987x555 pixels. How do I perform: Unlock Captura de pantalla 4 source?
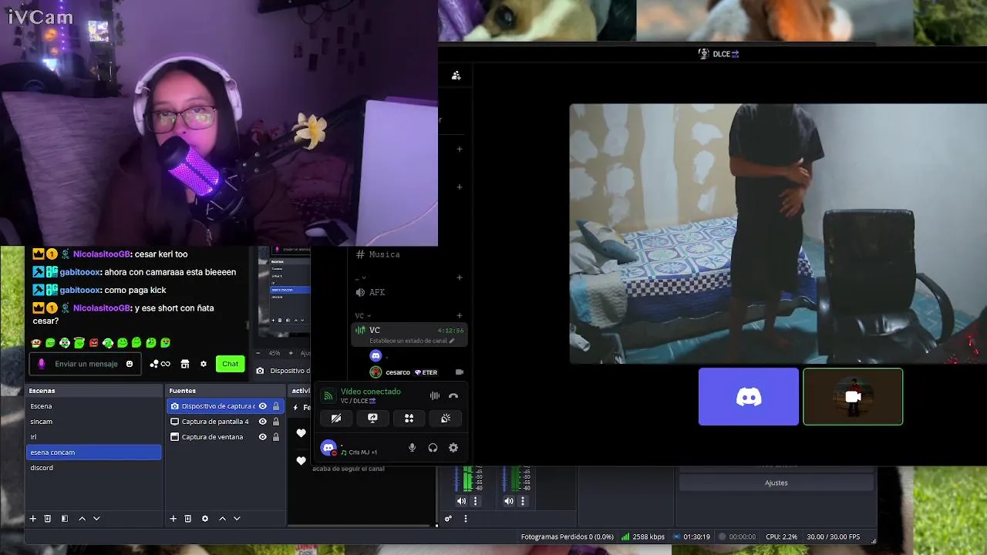276,422
